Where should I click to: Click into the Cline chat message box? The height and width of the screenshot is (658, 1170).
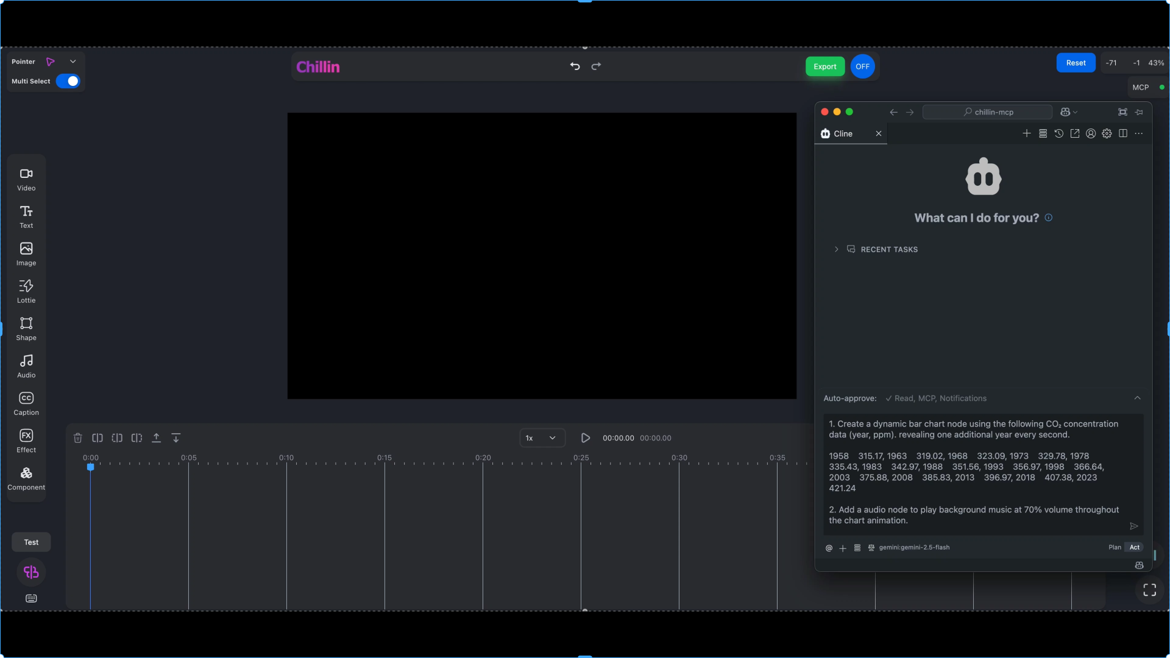[983, 475]
